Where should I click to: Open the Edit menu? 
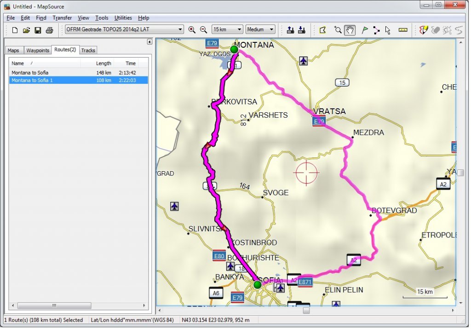(25, 18)
